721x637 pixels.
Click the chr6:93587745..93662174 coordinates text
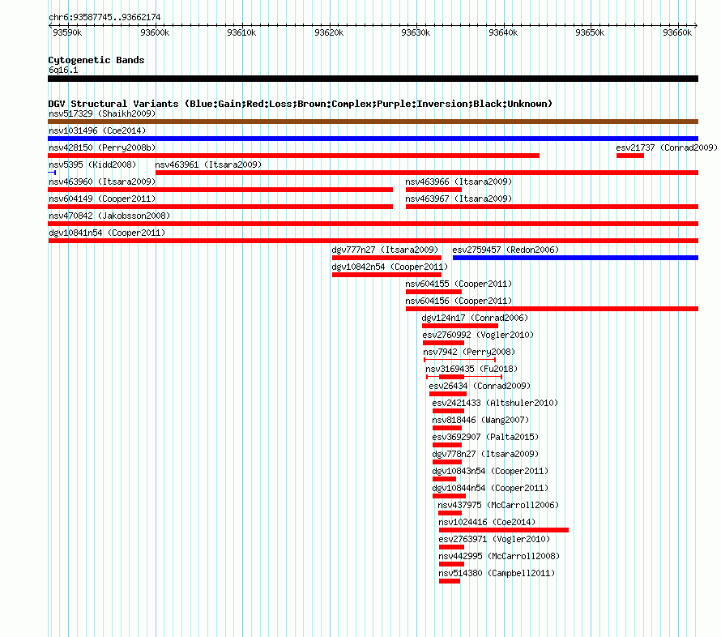(x=105, y=18)
